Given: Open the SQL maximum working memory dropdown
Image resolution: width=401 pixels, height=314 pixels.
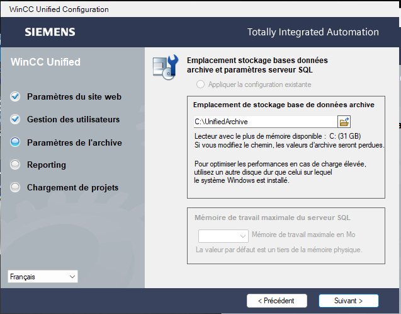Looking at the screenshot, I should [223, 236].
